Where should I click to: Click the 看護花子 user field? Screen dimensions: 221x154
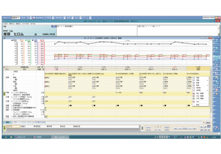click(16, 18)
